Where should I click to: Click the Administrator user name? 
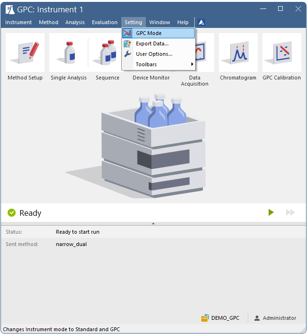tap(280, 318)
